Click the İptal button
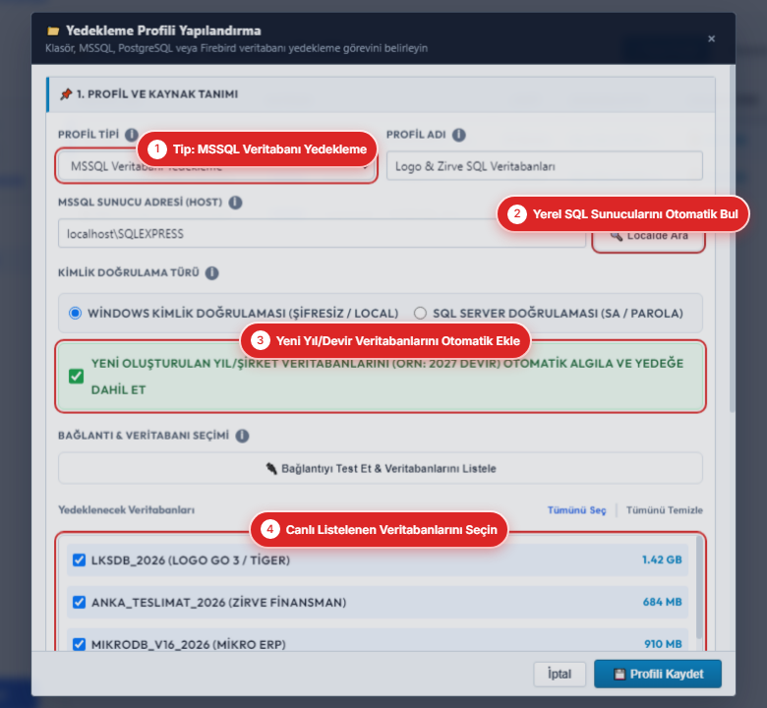Image resolution: width=767 pixels, height=708 pixels. pyautogui.click(x=560, y=675)
